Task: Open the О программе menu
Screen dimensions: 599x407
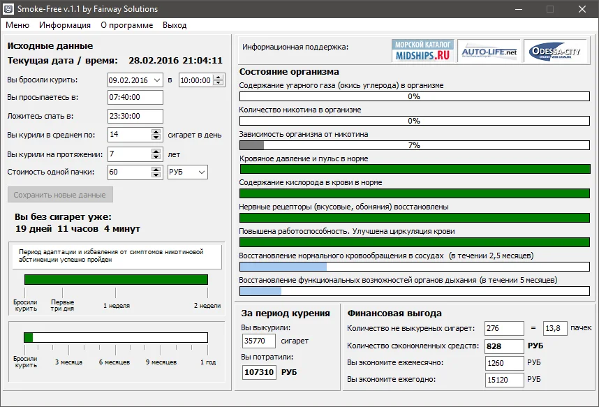Action: [x=126, y=25]
